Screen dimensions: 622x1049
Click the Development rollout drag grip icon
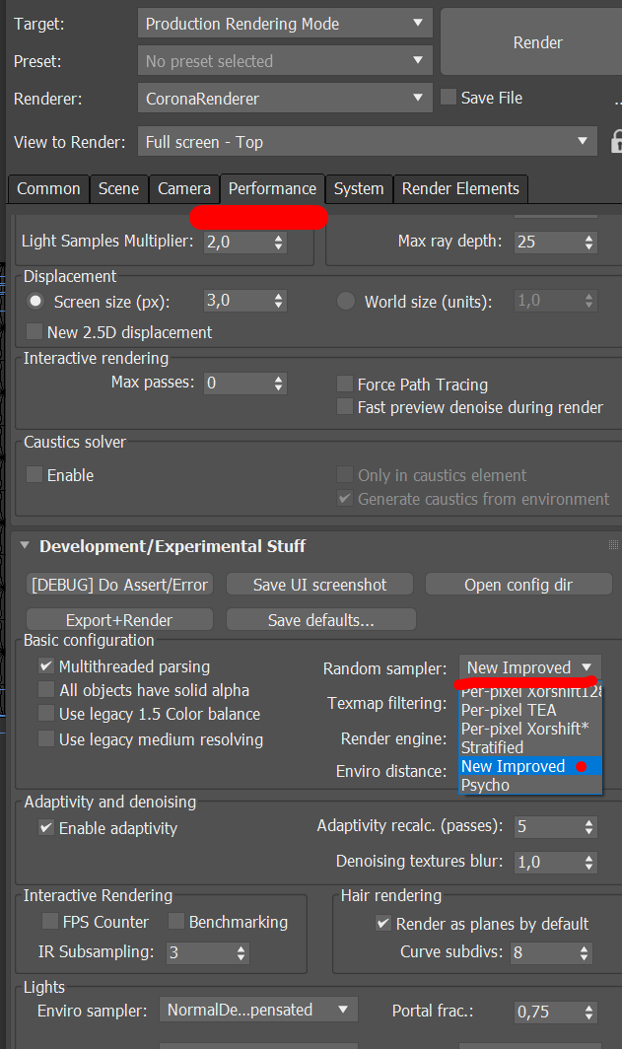[613, 545]
